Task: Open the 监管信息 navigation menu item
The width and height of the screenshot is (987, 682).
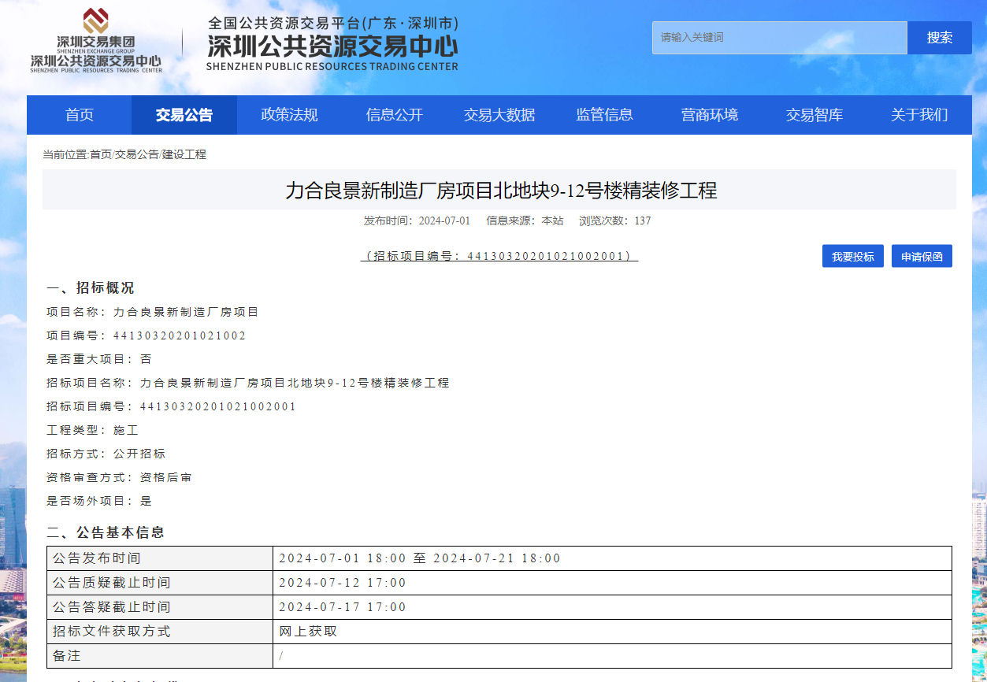Action: (603, 115)
